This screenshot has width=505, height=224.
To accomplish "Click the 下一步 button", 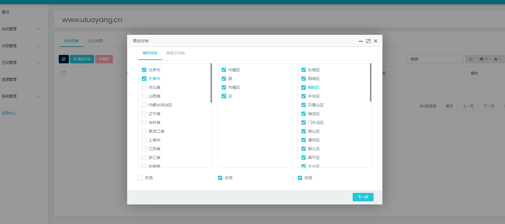I will [x=363, y=197].
